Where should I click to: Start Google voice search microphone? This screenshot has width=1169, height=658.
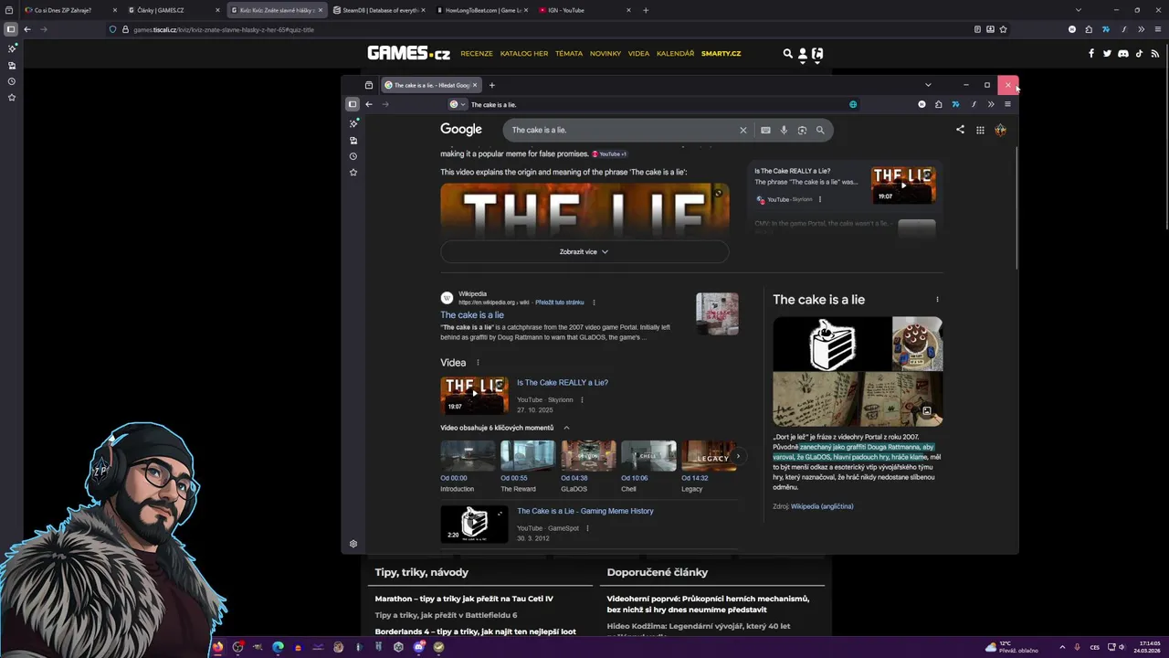coord(784,130)
